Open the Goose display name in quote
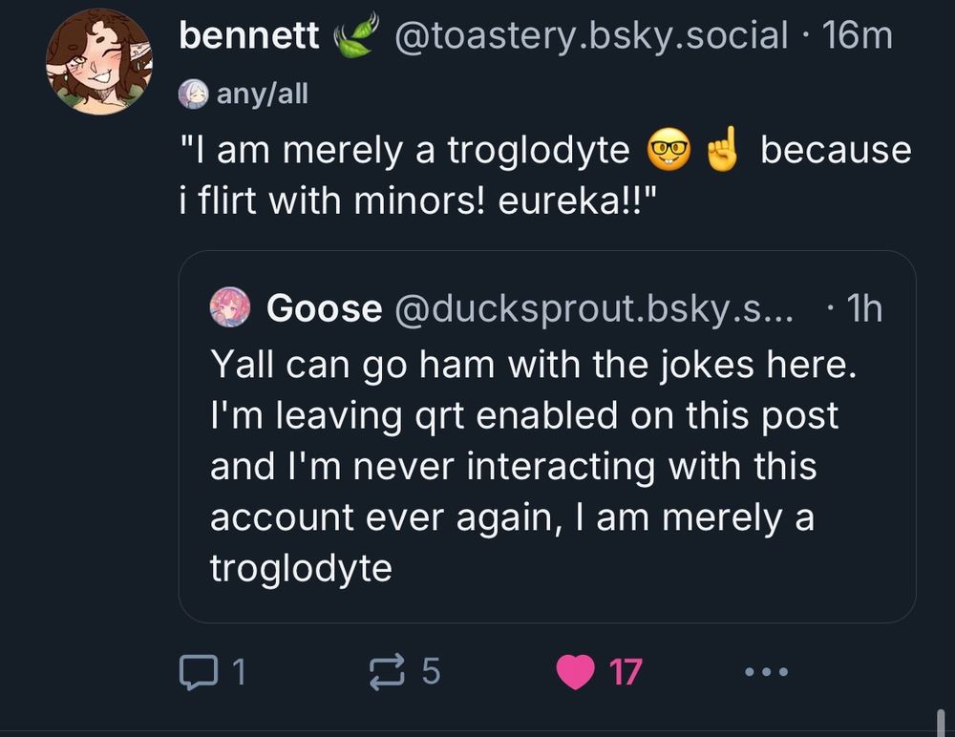This screenshot has width=955, height=737. click(x=325, y=308)
